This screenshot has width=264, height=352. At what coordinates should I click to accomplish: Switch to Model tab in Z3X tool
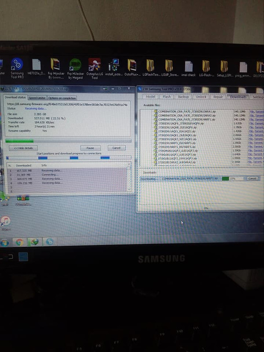[x=150, y=96]
